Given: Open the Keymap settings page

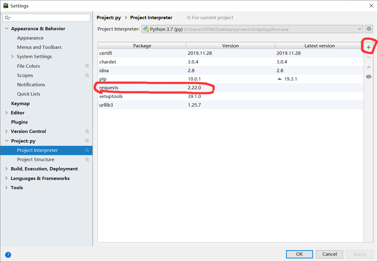Looking at the screenshot, I should pos(20,104).
